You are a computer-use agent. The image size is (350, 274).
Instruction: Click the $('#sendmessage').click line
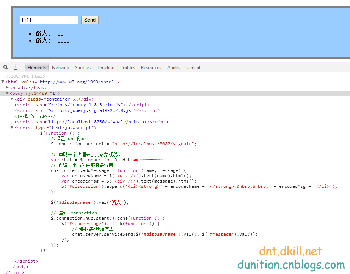(x=110, y=224)
